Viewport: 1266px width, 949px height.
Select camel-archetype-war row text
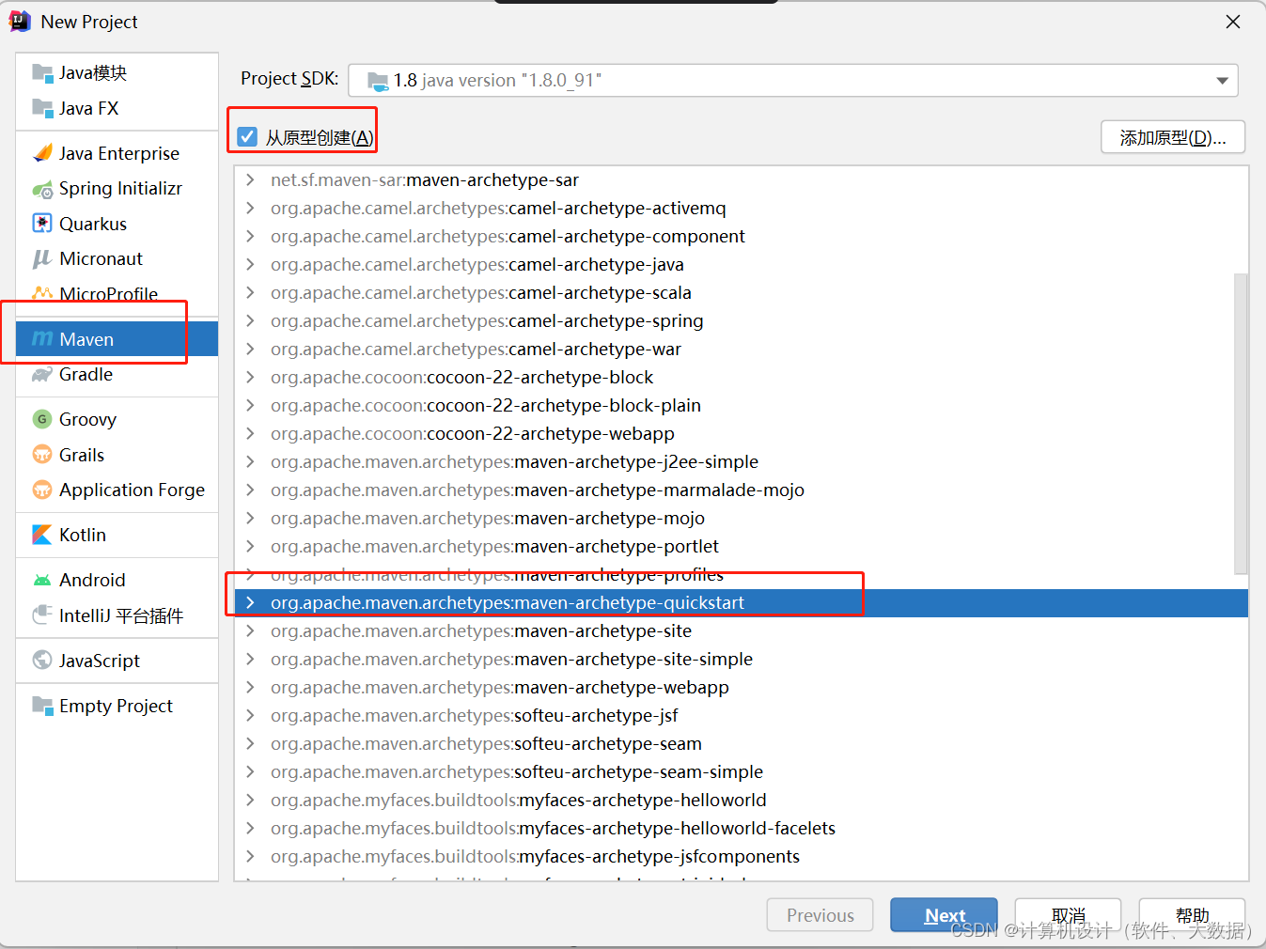(x=476, y=349)
